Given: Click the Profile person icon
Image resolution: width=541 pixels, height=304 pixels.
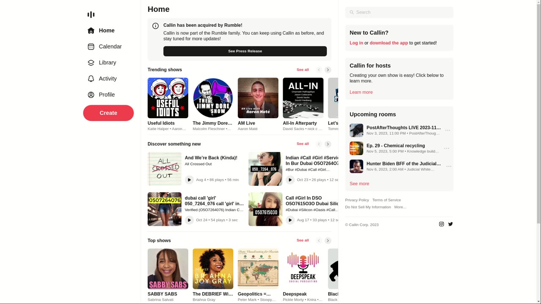Looking at the screenshot, I should [91, 95].
